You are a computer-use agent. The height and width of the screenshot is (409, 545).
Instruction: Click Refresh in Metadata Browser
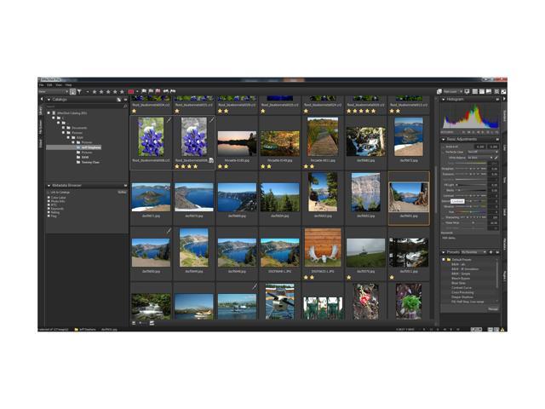pos(122,192)
